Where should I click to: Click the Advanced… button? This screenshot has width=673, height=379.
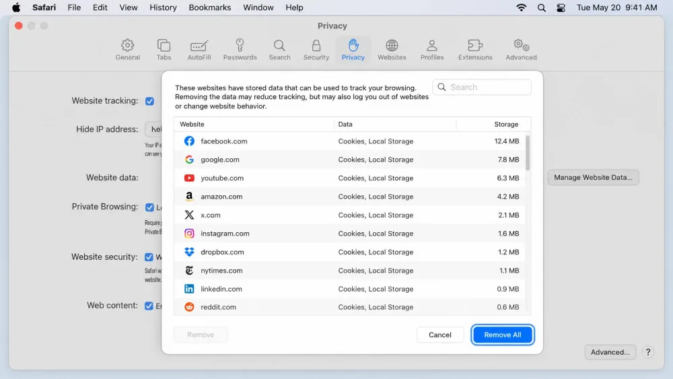(x=610, y=352)
